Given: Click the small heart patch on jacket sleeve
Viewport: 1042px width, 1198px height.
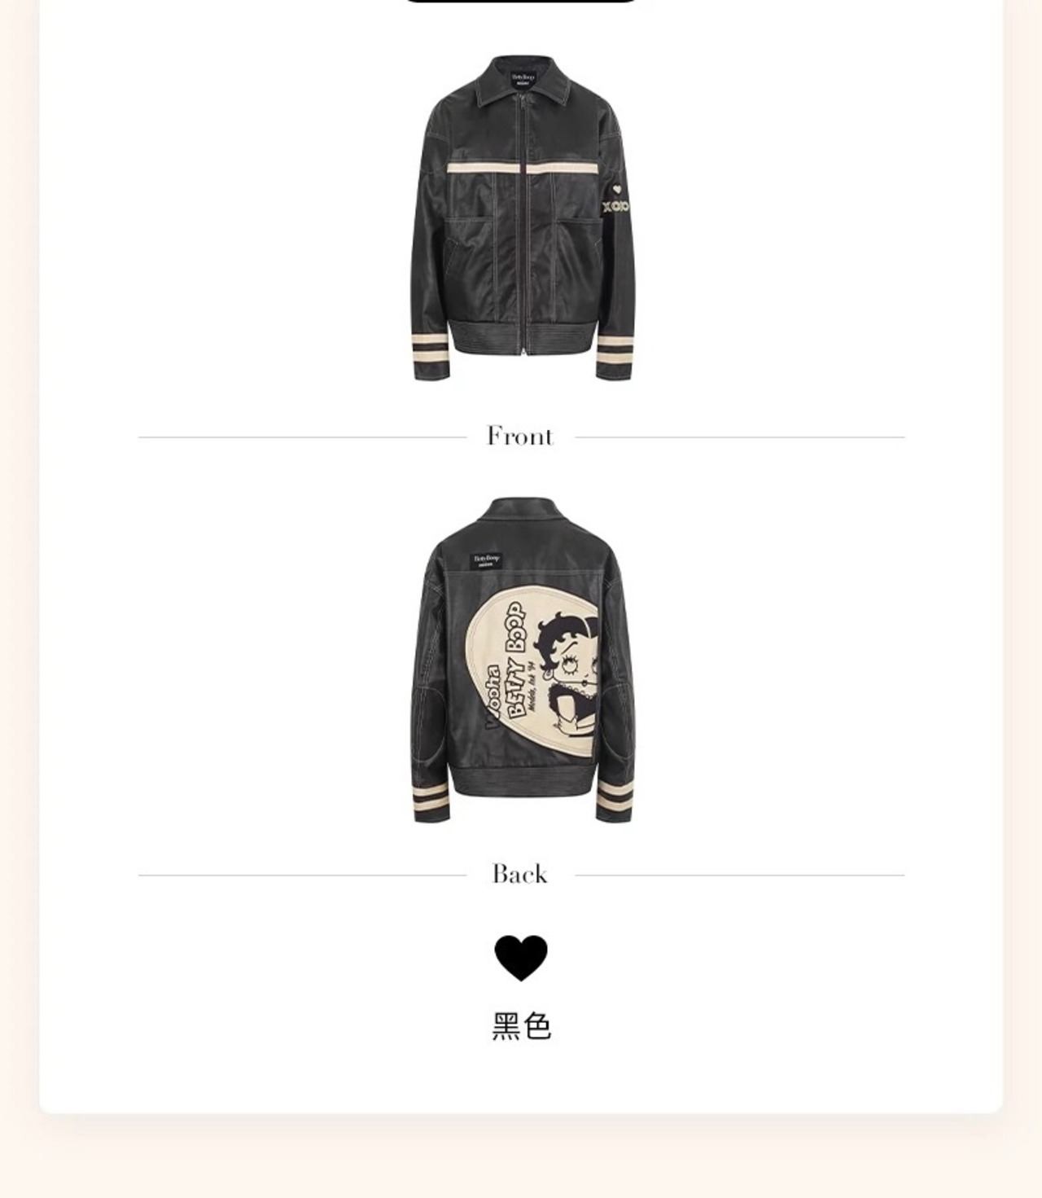Looking at the screenshot, I should point(617,189).
